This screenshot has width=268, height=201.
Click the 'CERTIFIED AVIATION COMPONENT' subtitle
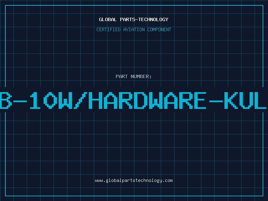tap(134, 29)
